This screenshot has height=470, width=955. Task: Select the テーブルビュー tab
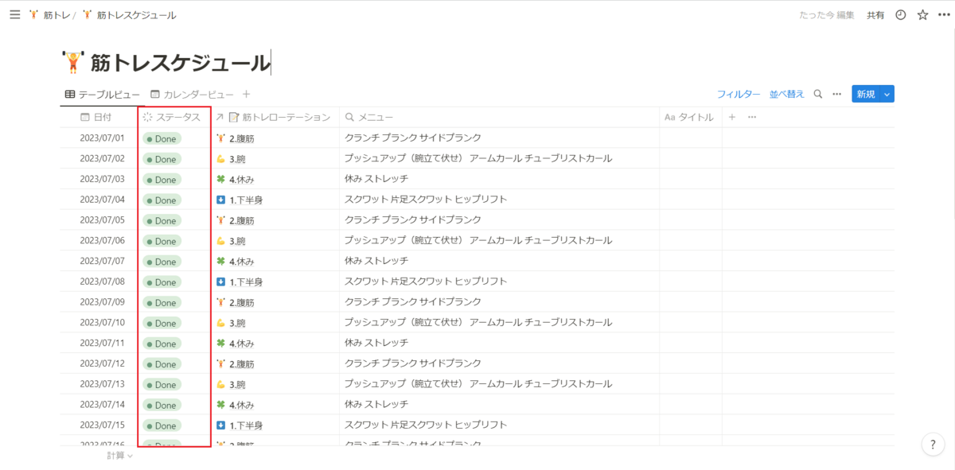click(103, 95)
